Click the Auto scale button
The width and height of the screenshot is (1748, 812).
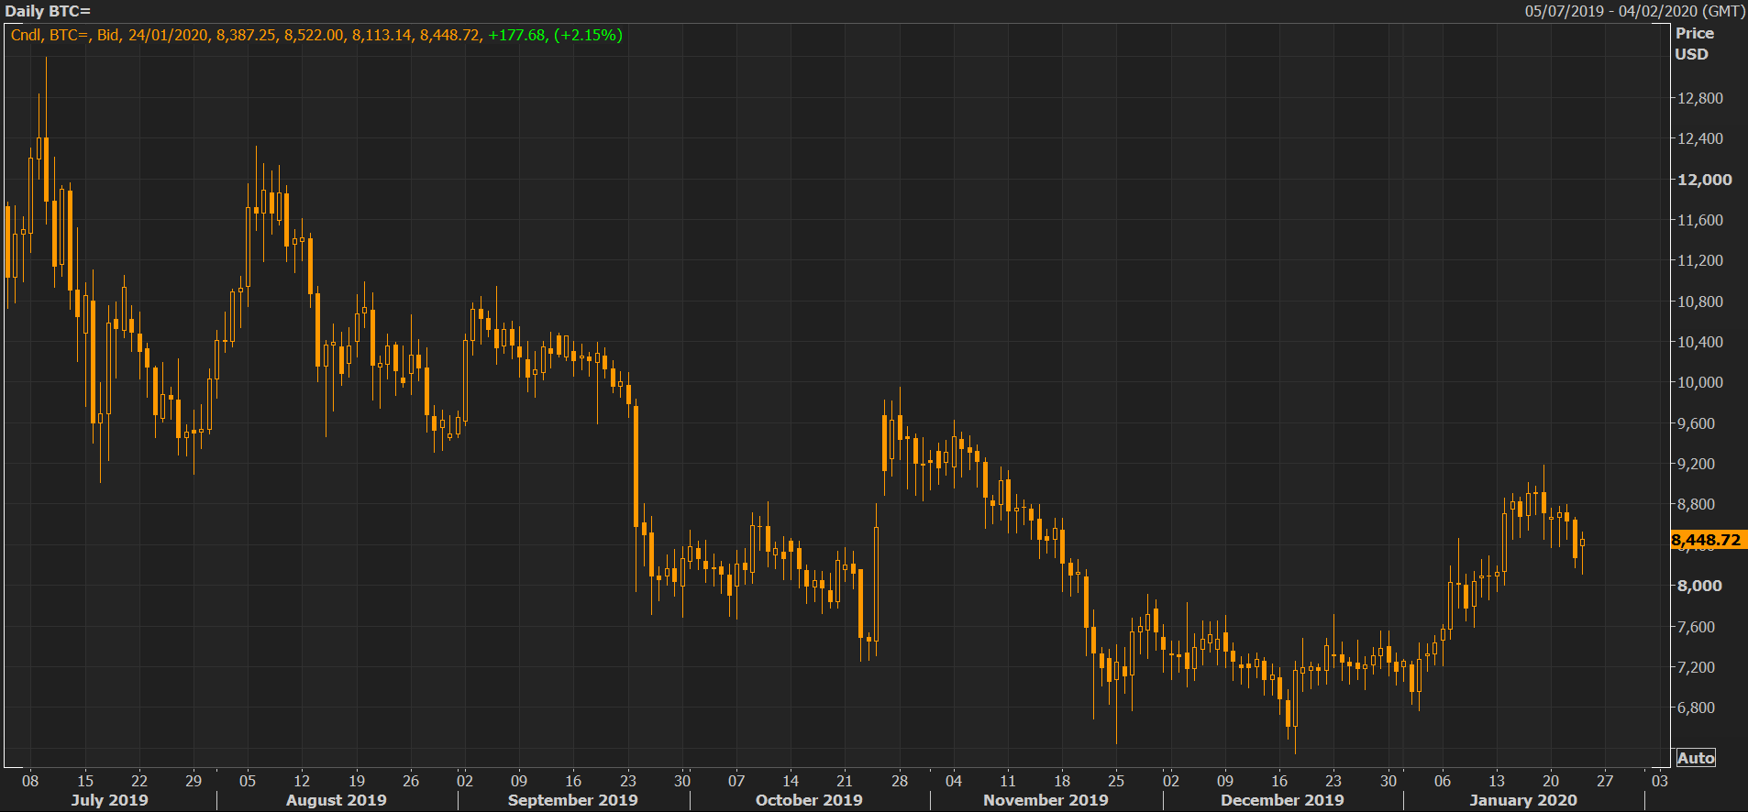point(1696,758)
